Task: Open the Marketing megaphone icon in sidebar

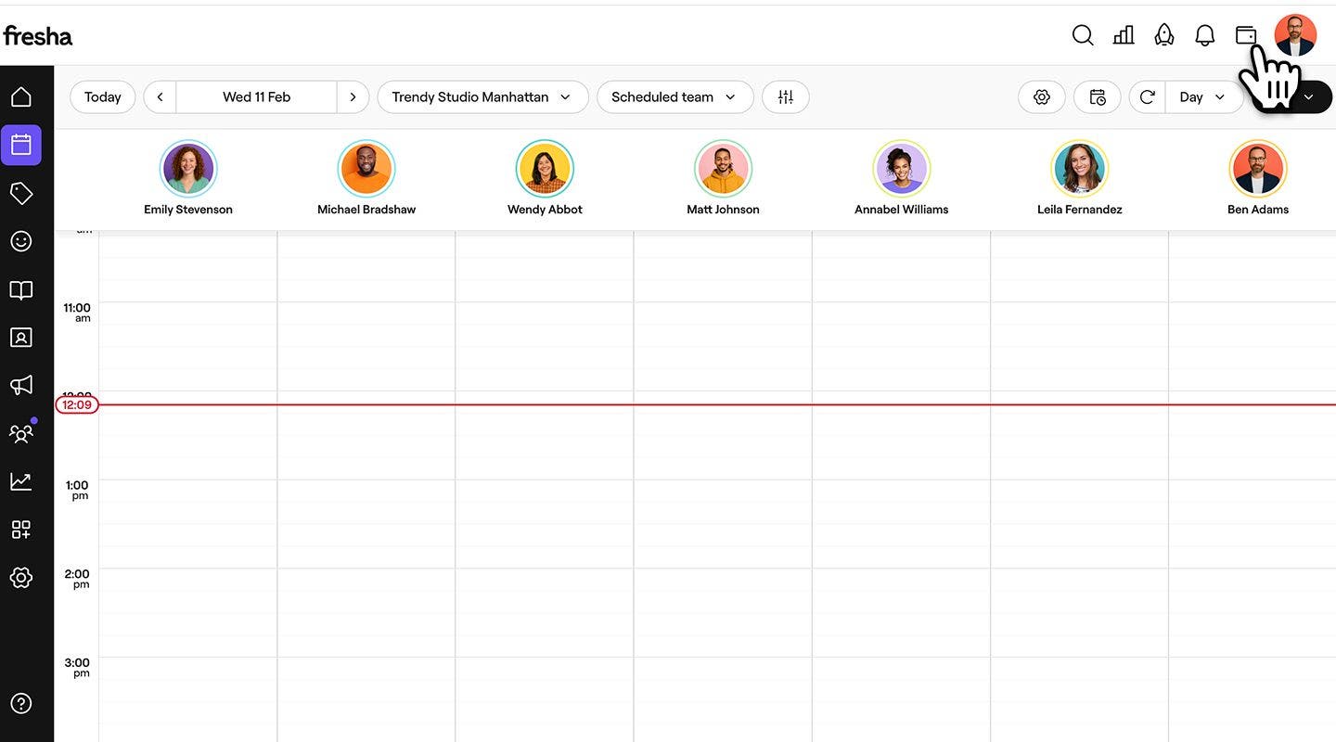Action: pyautogui.click(x=20, y=385)
